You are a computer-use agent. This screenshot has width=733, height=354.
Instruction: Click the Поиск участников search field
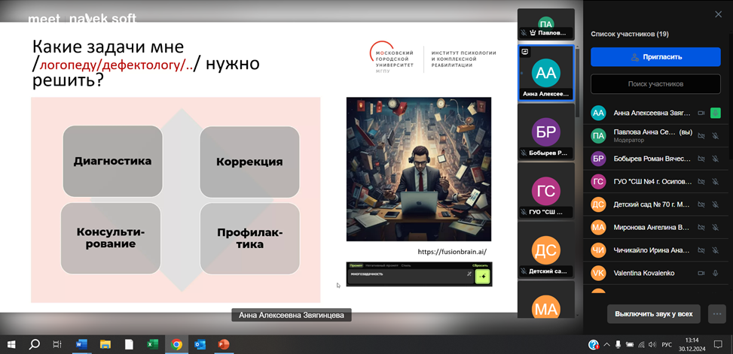click(655, 83)
